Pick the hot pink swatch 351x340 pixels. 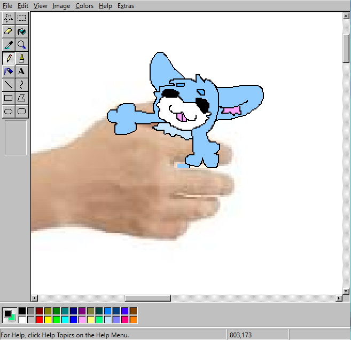coord(125,320)
